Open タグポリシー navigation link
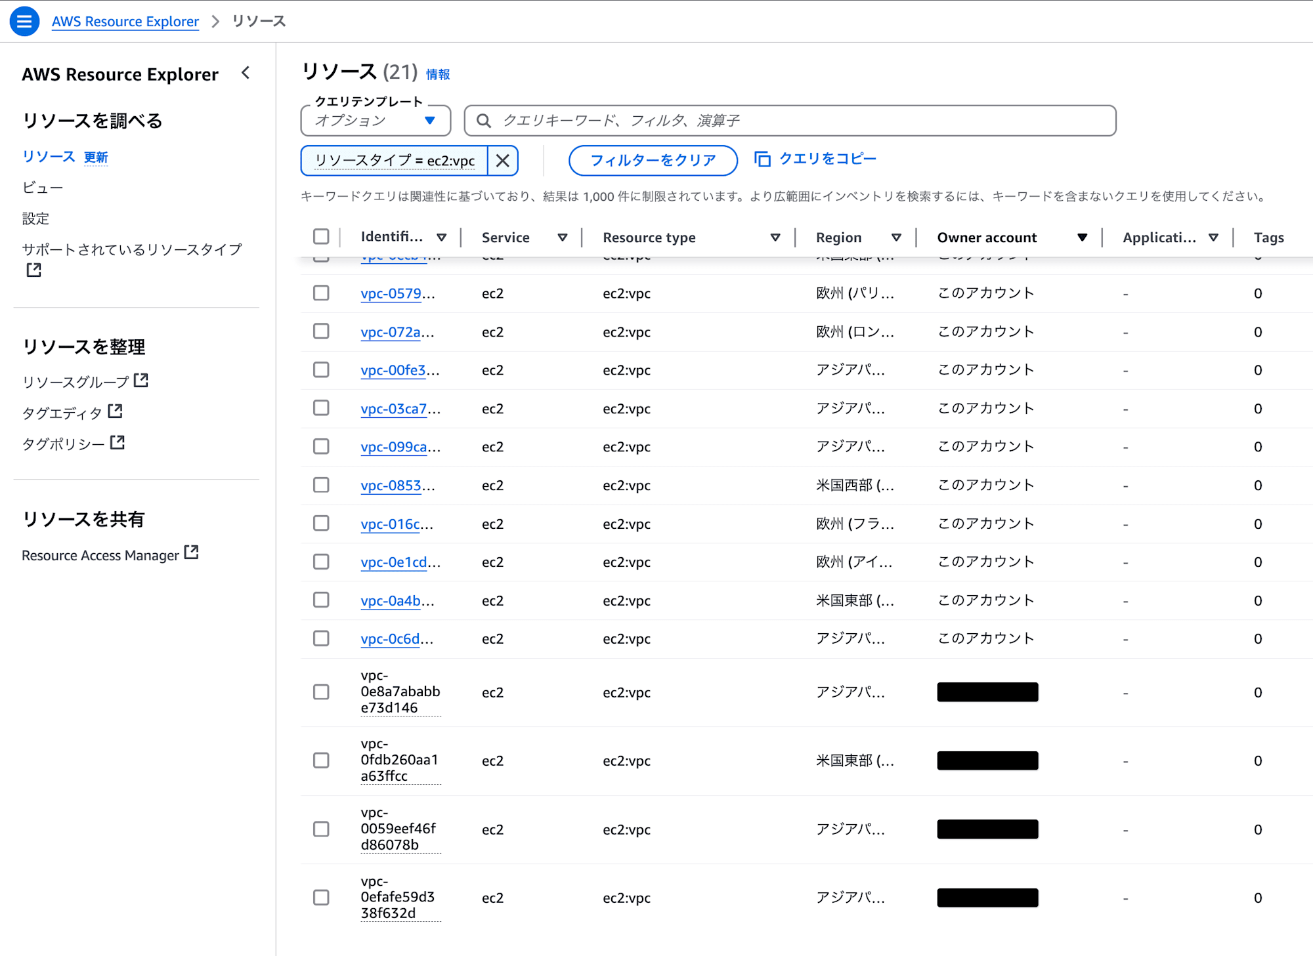 coord(64,444)
